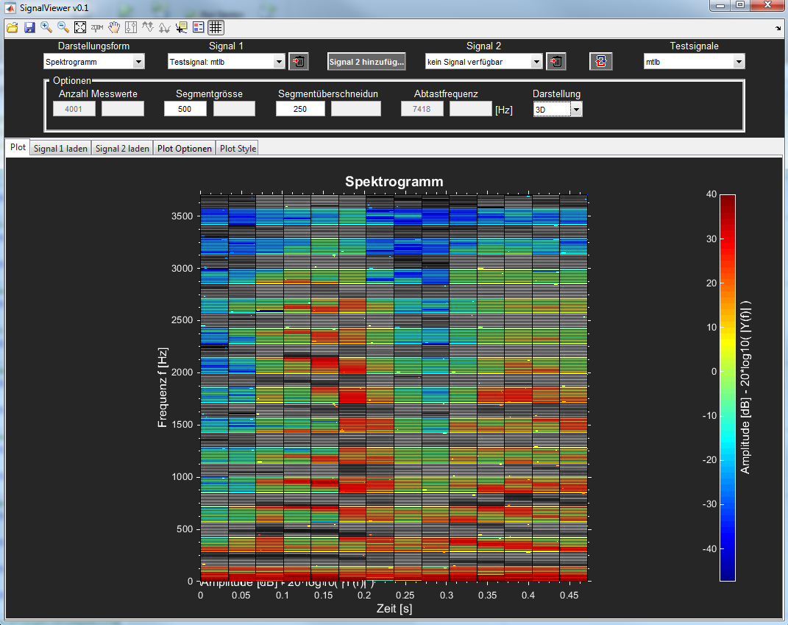Toggle the fit-to-window expand arrows button
The width and height of the screenshot is (788, 625).
click(x=80, y=28)
